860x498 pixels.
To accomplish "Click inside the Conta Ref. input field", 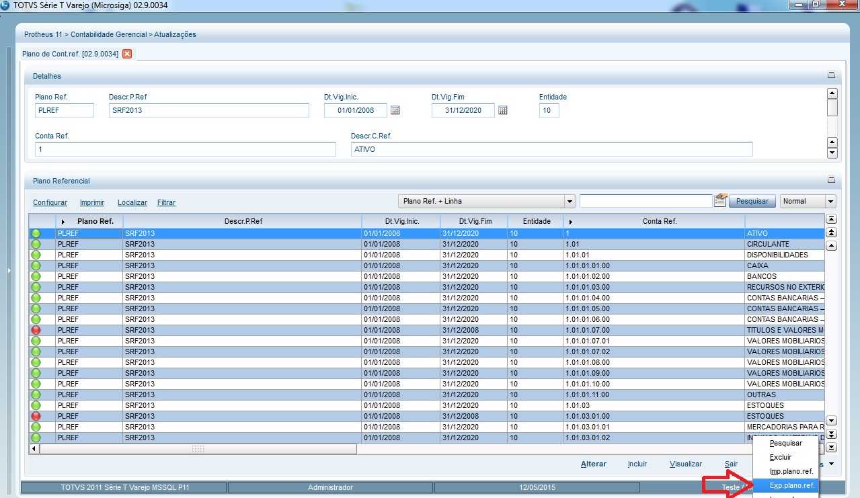I will pyautogui.click(x=185, y=149).
